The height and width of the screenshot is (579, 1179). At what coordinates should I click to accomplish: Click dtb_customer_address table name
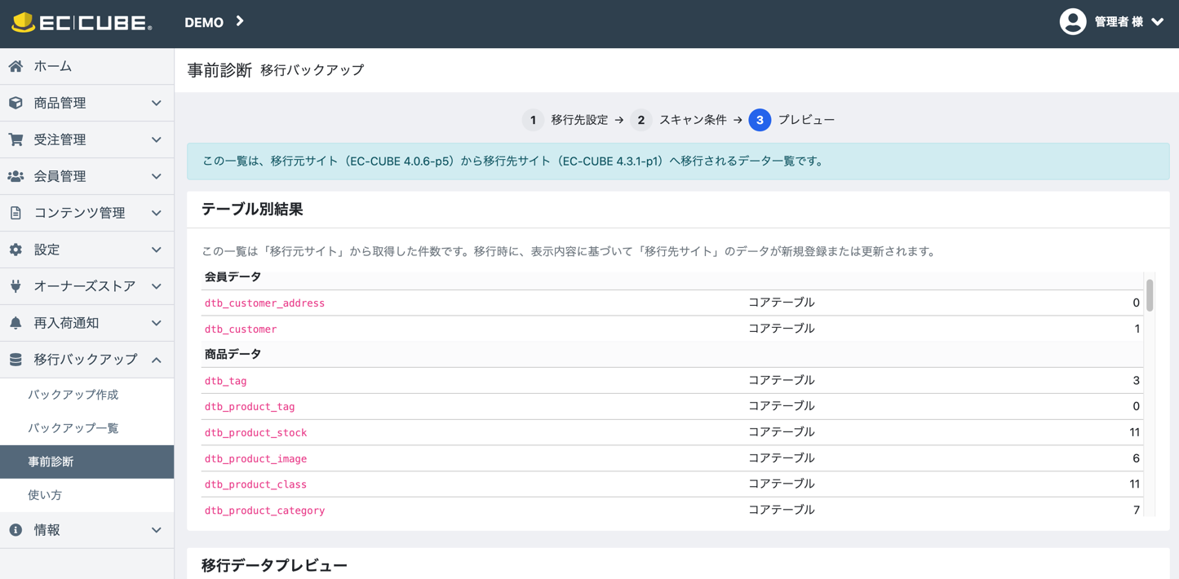pyautogui.click(x=264, y=303)
